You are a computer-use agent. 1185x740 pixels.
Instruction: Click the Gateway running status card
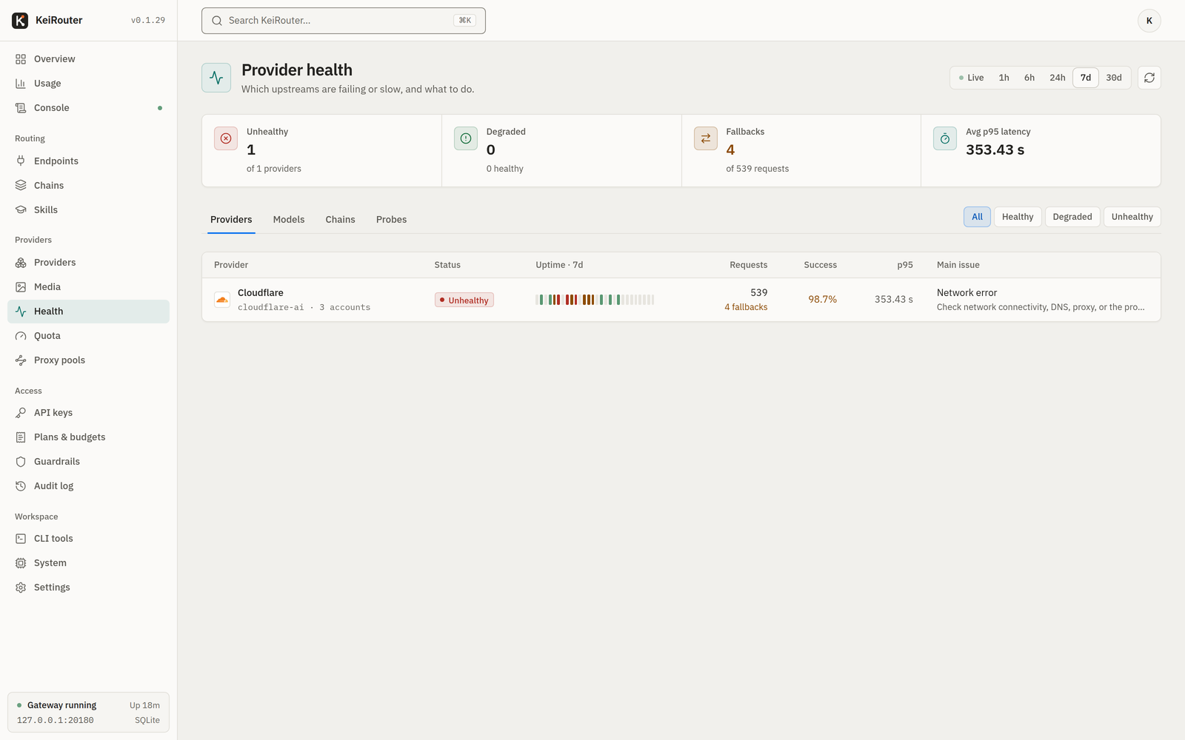point(88,713)
